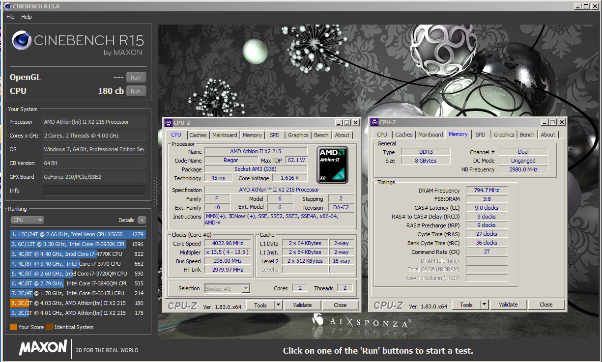Screen dimensions: 602x362
Task: Expand Tools dropdown arrow in right CPU-Z
Action: 485,305
